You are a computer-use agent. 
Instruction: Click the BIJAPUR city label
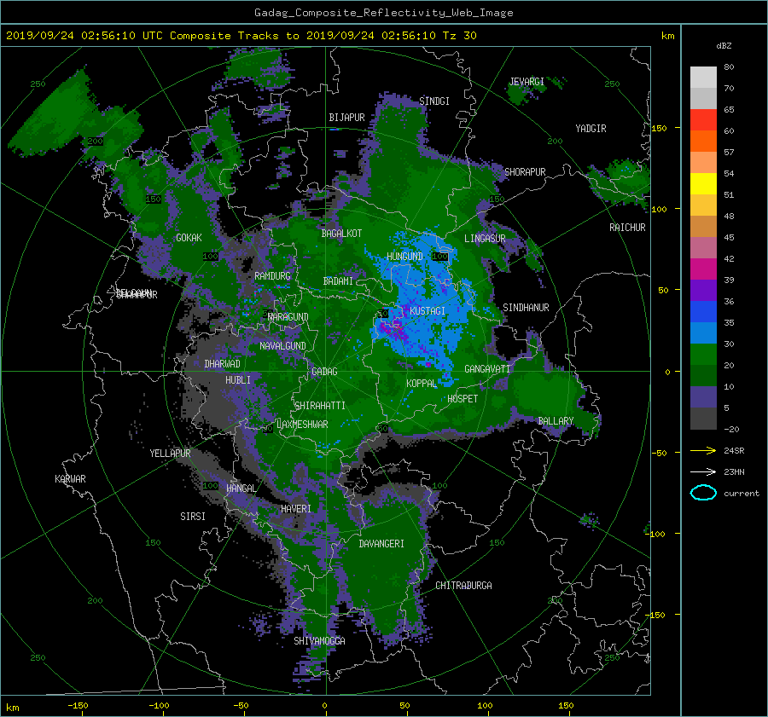(346, 118)
